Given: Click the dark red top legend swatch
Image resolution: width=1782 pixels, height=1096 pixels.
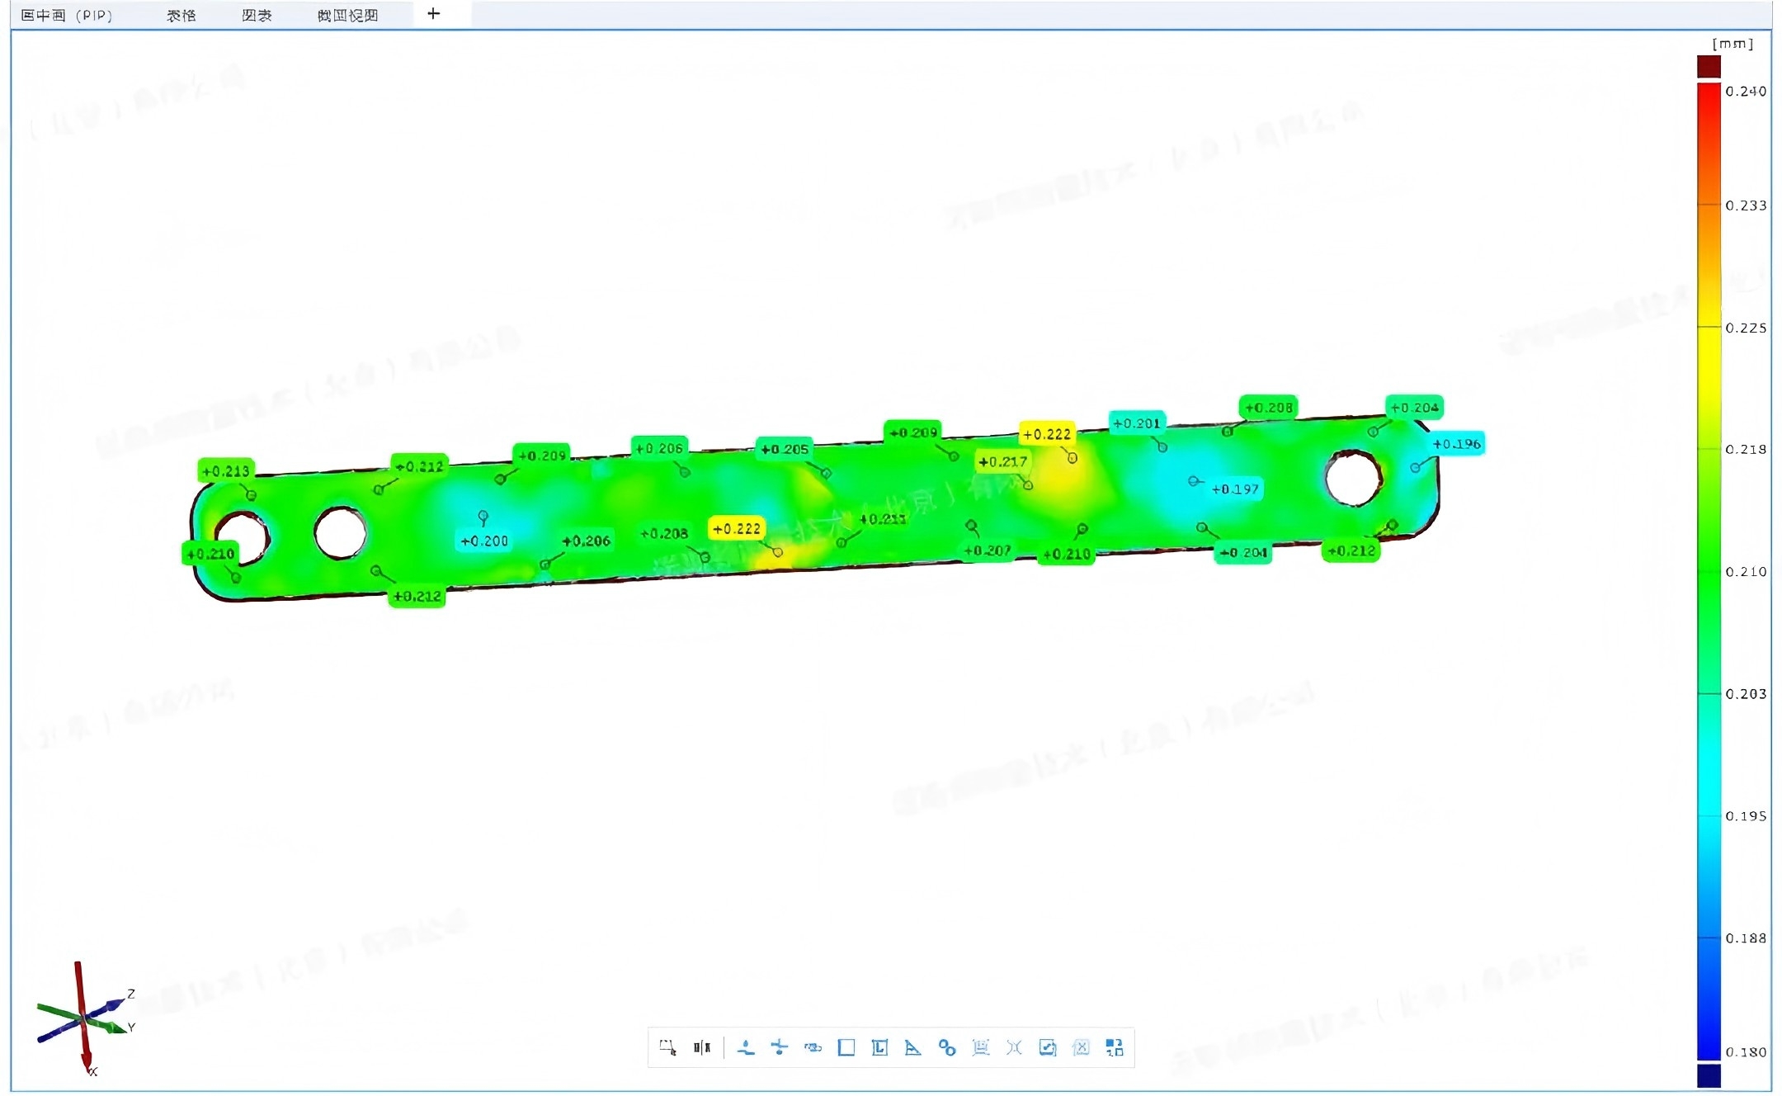Looking at the screenshot, I should (1709, 66).
